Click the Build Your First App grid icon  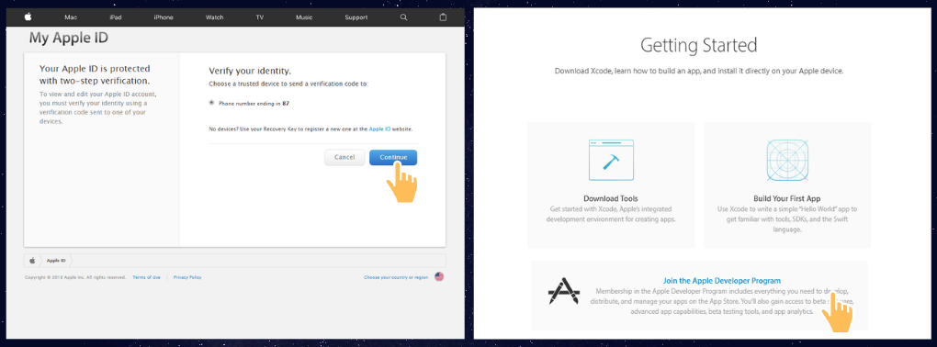pyautogui.click(x=787, y=160)
